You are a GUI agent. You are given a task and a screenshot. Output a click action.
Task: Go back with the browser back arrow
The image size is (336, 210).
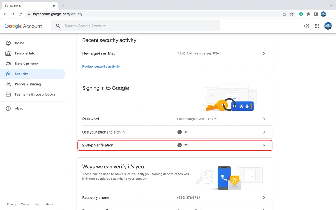coord(5,14)
